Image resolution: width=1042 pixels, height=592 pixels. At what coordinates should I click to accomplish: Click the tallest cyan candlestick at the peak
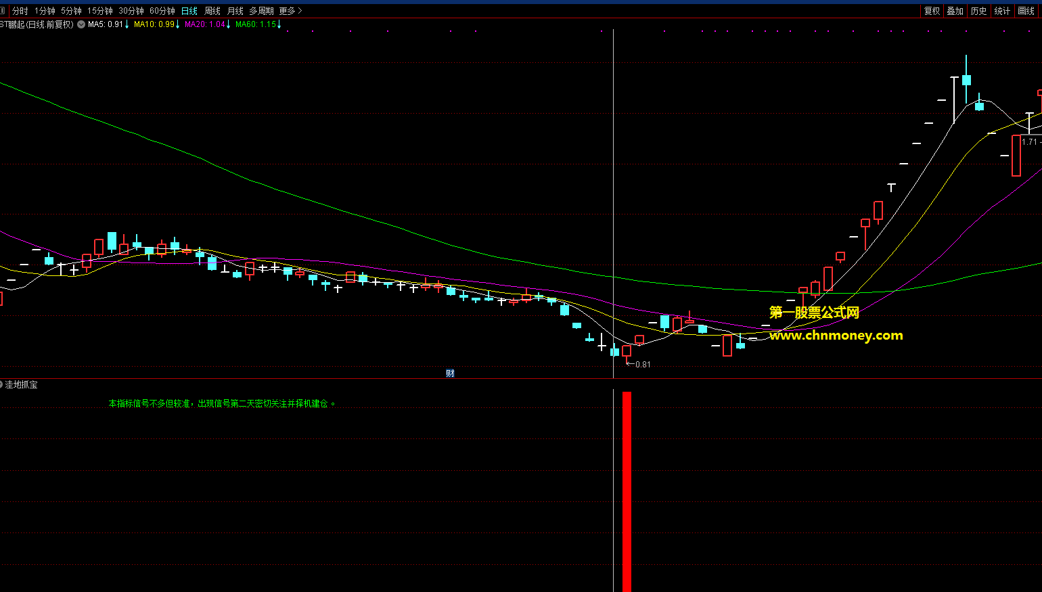pos(966,80)
